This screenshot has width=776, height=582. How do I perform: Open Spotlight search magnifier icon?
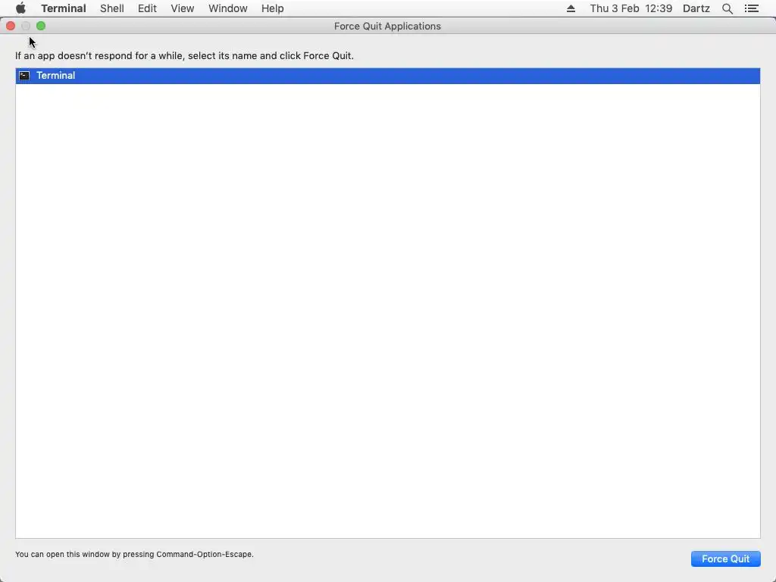coord(727,8)
